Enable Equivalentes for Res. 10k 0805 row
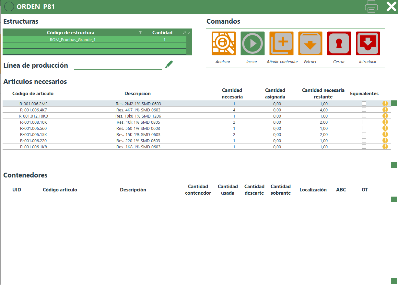398x285 pixels. 364,122
